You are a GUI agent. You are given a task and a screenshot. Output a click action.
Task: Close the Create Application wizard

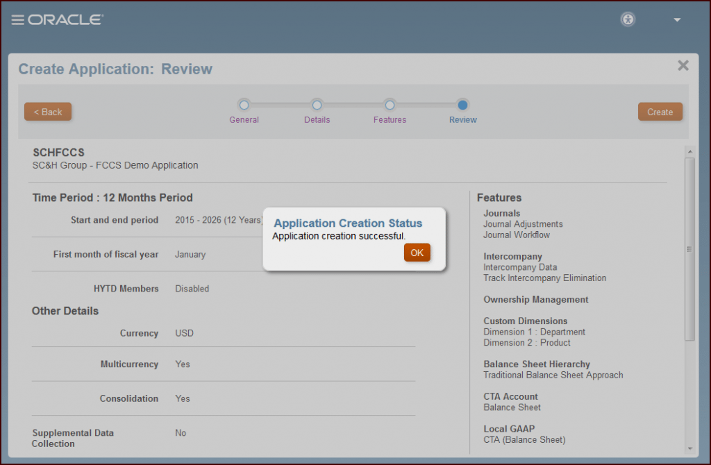(683, 66)
